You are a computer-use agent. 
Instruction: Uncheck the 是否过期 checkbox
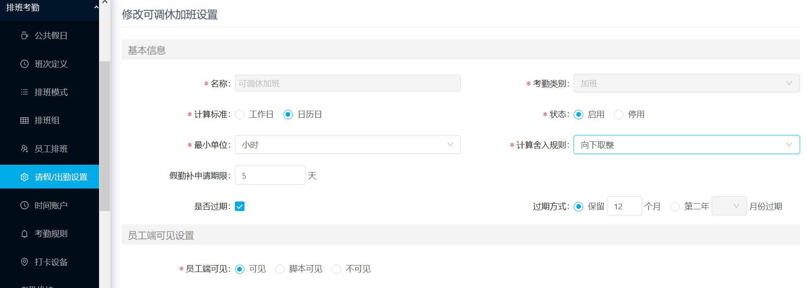pyautogui.click(x=240, y=206)
